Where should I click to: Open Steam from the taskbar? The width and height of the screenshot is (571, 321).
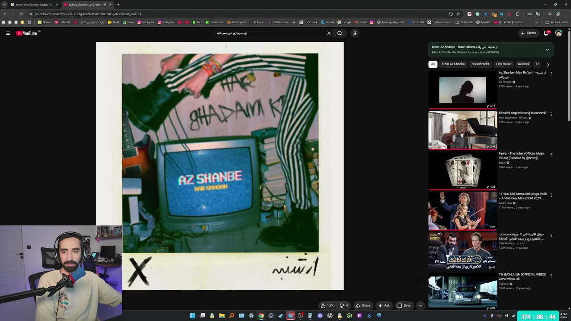[281, 316]
